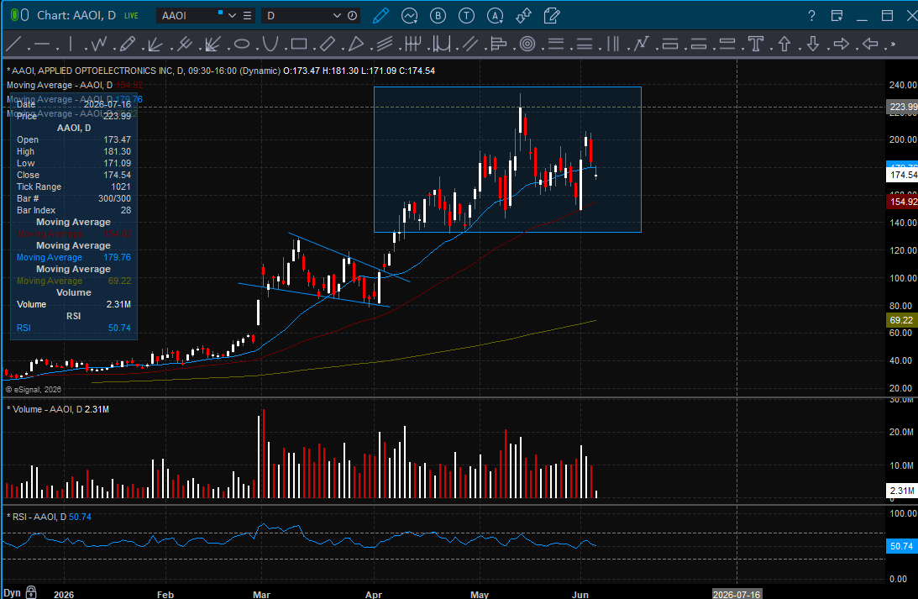The width and height of the screenshot is (918, 599).
Task: Select the concentric circles drawing tool
Action: (x=527, y=44)
